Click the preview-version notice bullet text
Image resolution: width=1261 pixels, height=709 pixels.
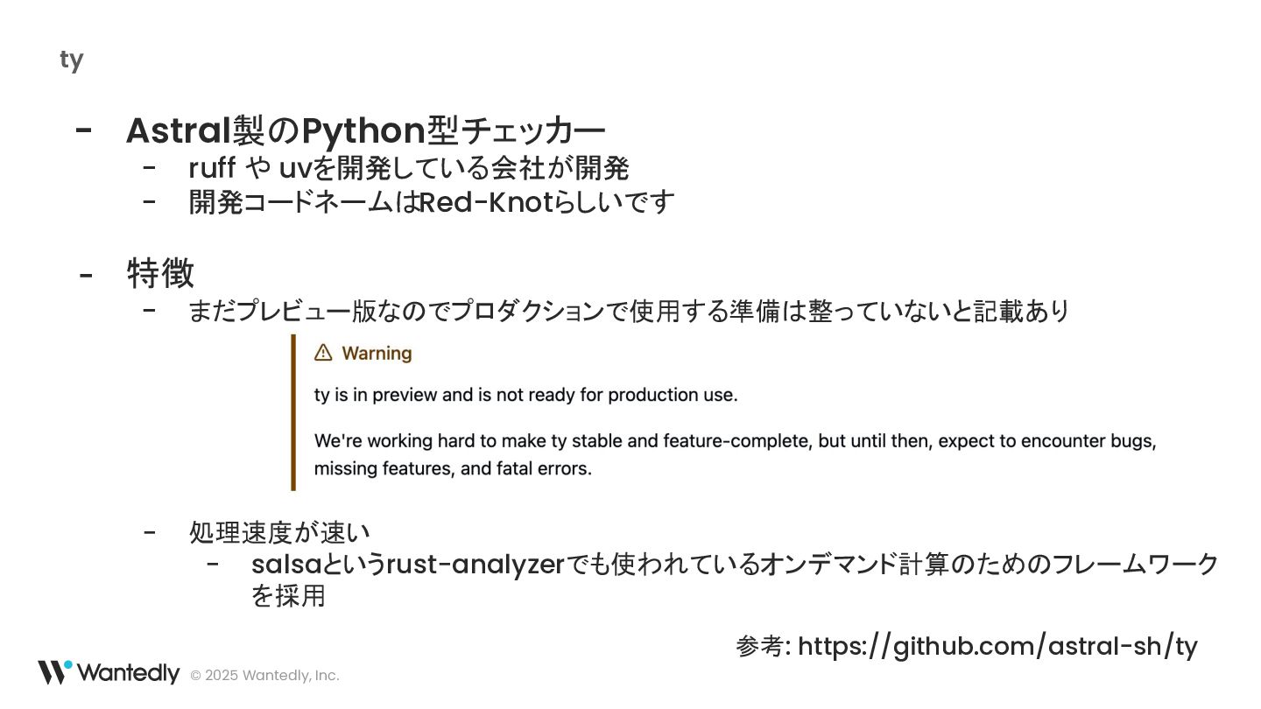tap(630, 311)
